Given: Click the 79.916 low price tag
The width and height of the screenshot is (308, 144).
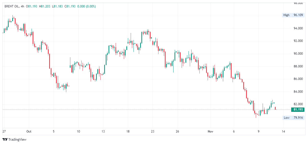Looking at the screenshot, I should click(x=298, y=118).
